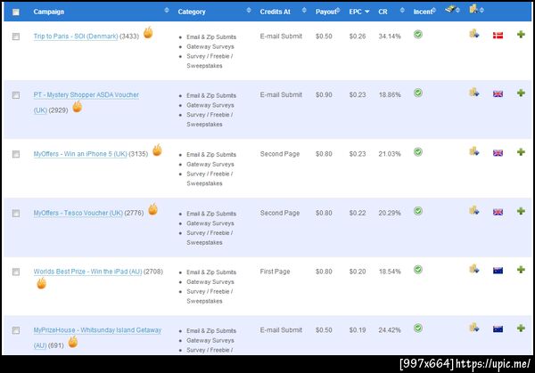Click the $0.90 payout value

tap(324, 94)
